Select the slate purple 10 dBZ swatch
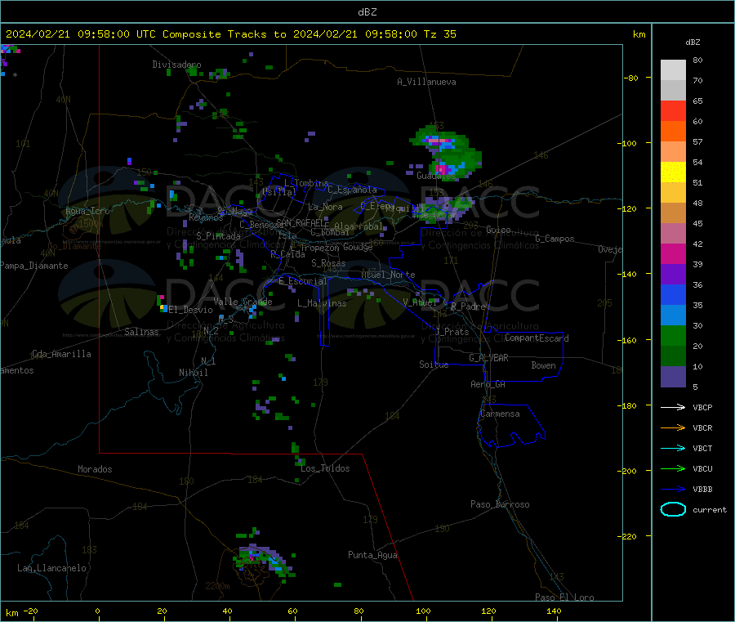This screenshot has width=735, height=622. pyautogui.click(x=673, y=377)
